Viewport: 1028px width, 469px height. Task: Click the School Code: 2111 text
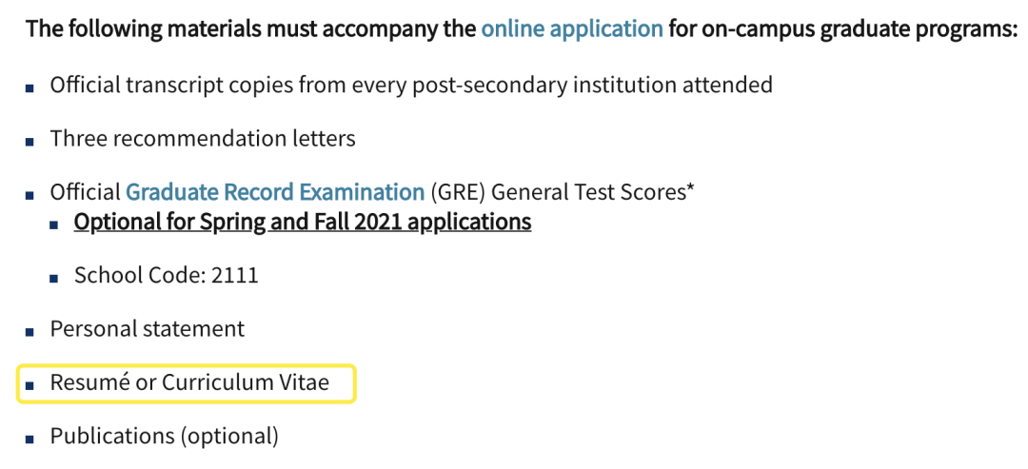[167, 275]
